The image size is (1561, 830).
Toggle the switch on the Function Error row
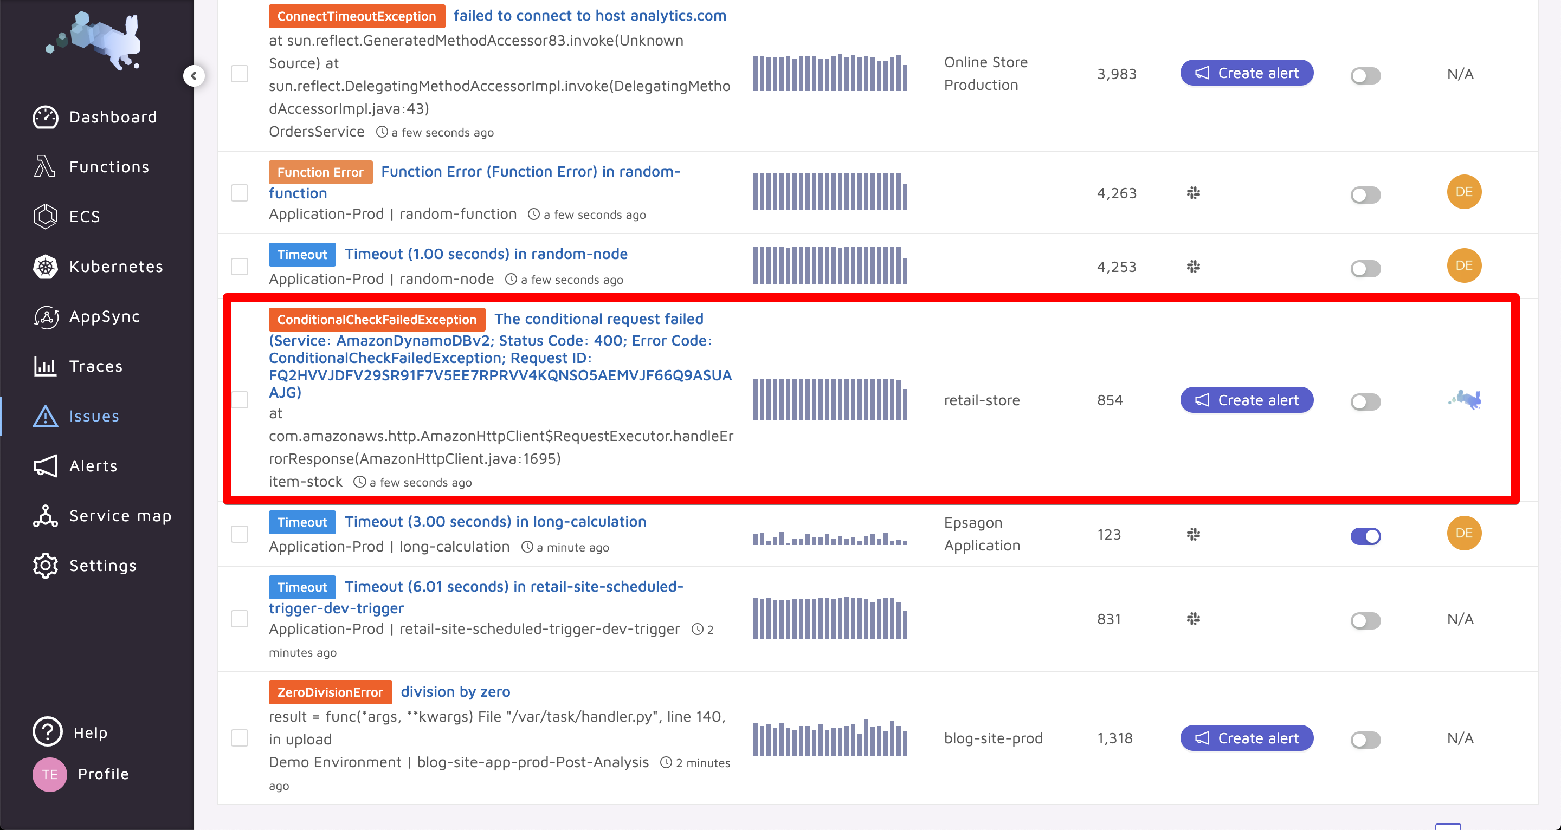pyautogui.click(x=1366, y=195)
